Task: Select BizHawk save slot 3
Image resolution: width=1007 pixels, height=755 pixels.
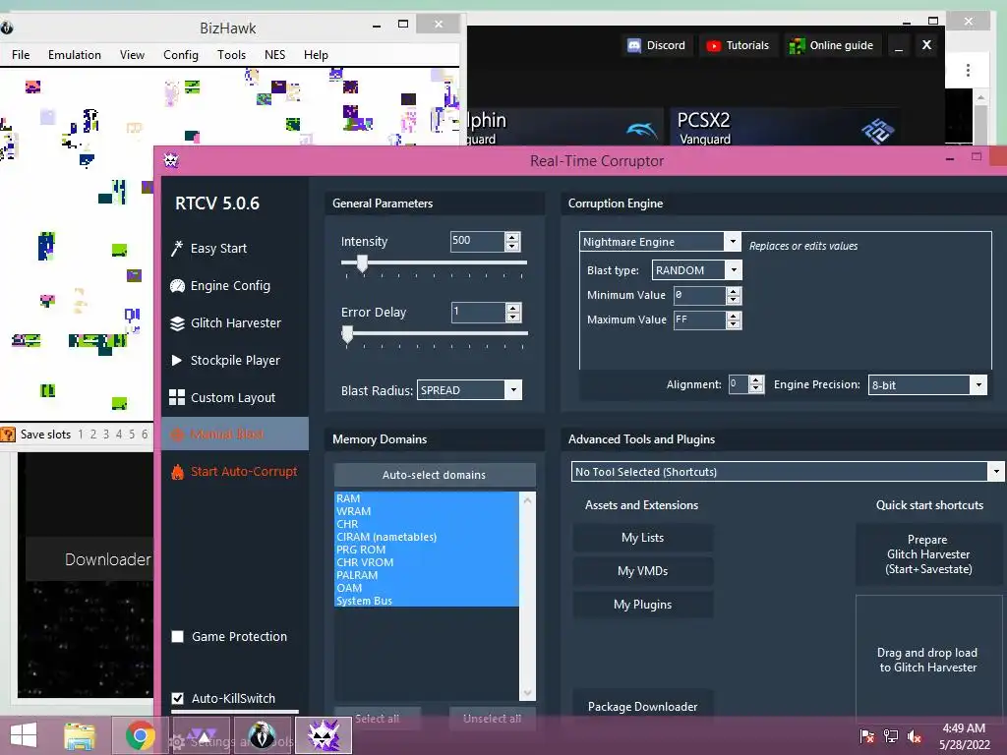Action: click(x=106, y=435)
